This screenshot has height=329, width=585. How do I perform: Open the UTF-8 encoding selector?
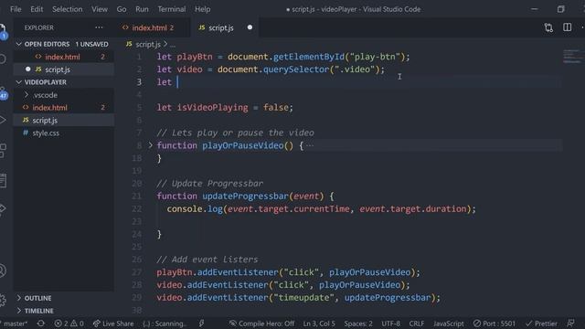[390, 323]
